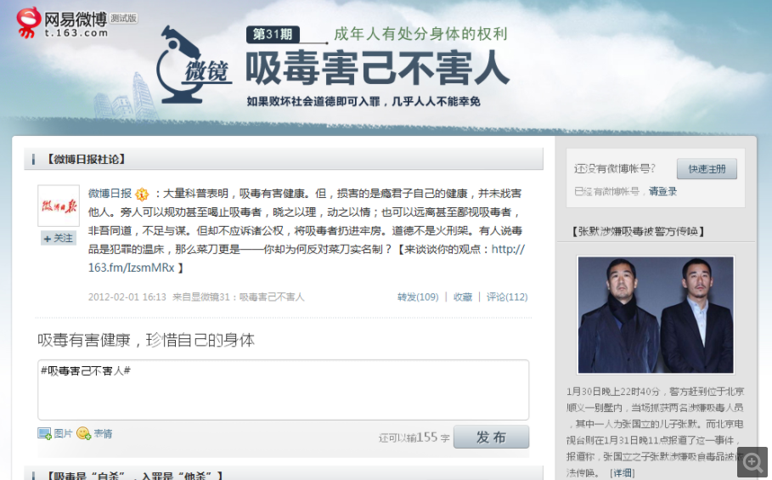Open the 请登录 login link
Screen dimensions: 772x480
(x=662, y=191)
